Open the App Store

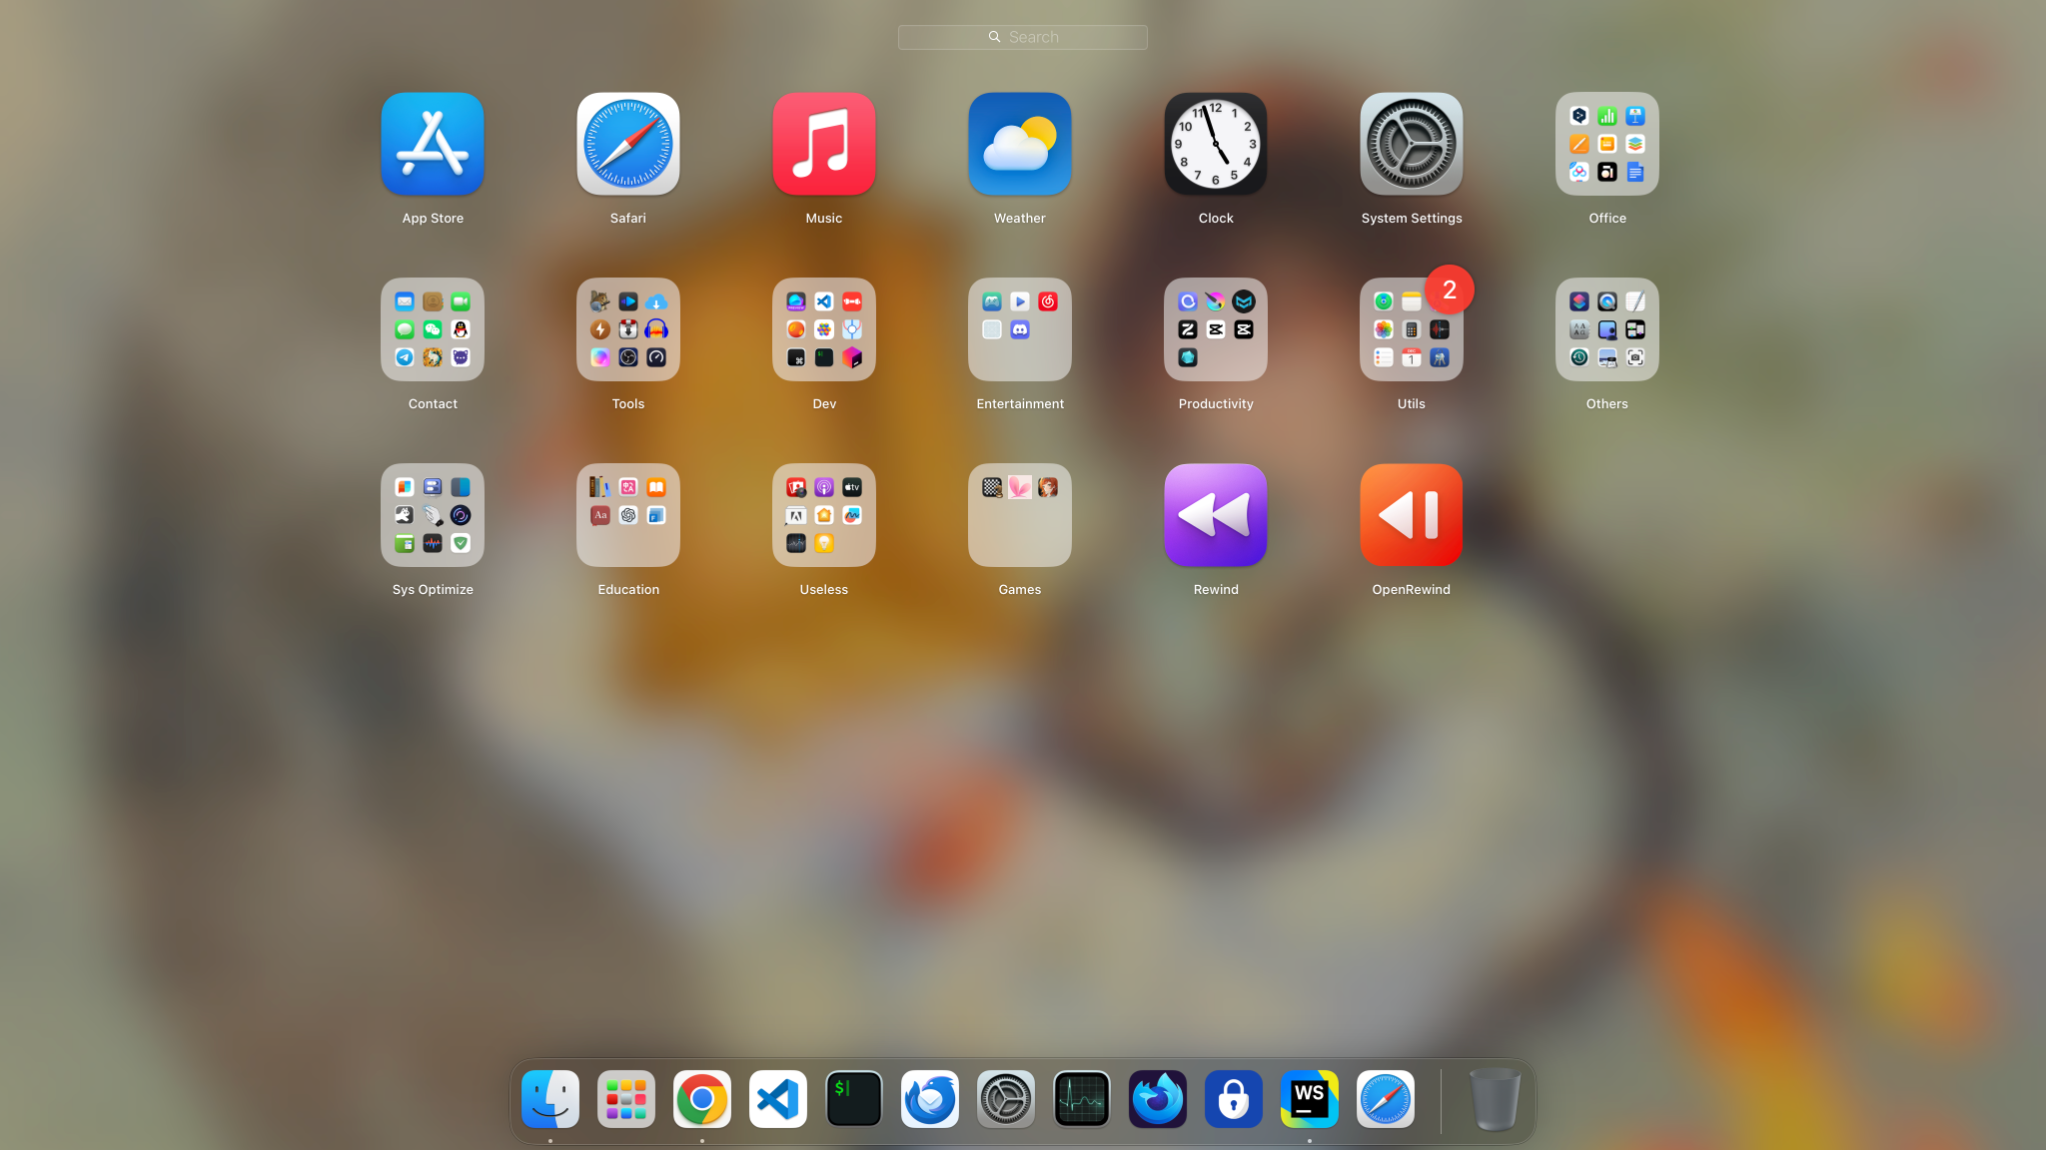point(432,144)
